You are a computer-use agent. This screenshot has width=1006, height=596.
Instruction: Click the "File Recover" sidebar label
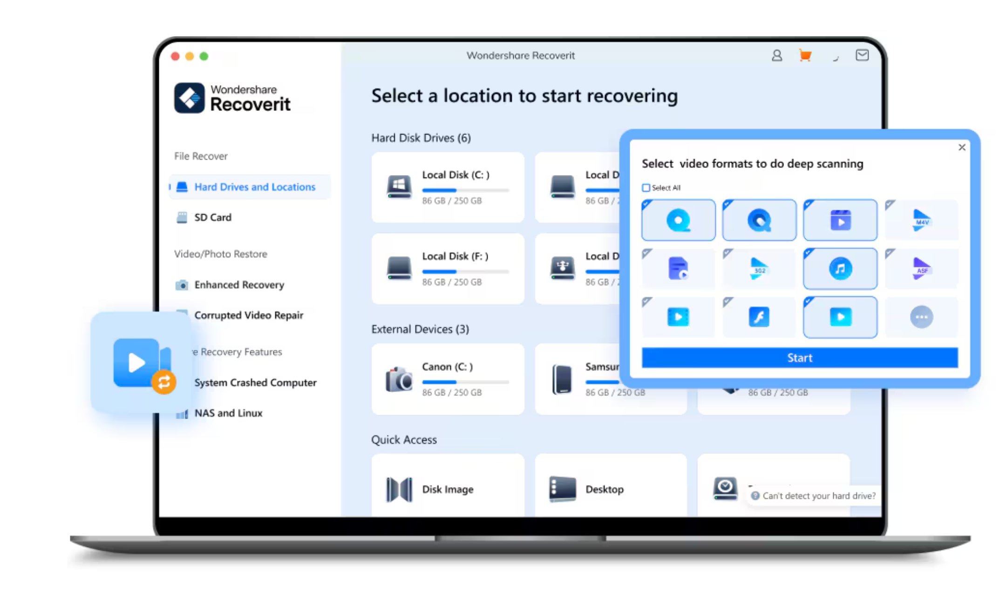click(201, 156)
